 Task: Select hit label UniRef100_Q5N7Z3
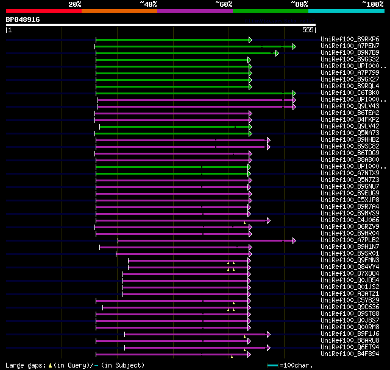(x=350, y=180)
